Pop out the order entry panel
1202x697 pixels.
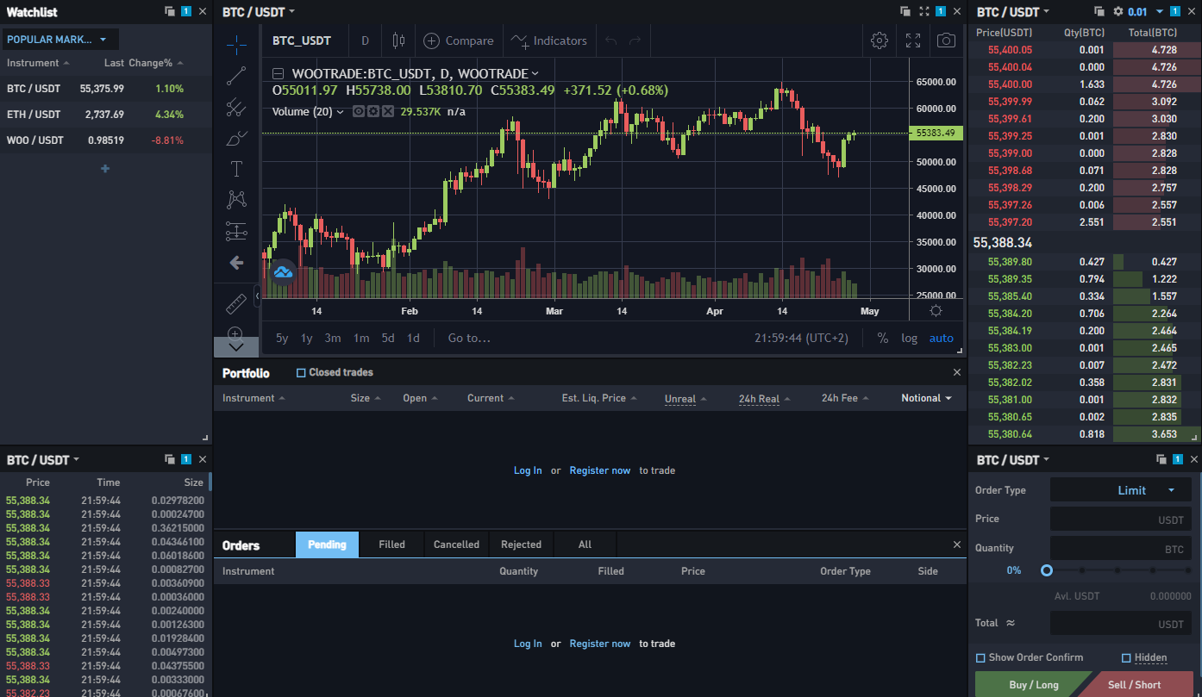[x=1161, y=459]
